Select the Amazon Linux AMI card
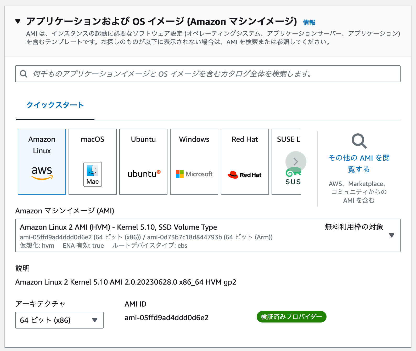Viewport: 416px width, 351px height. [42, 162]
